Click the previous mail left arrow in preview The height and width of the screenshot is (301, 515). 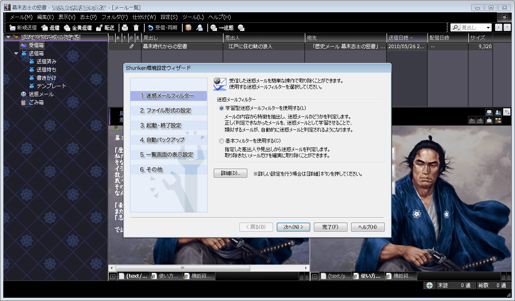point(472,120)
